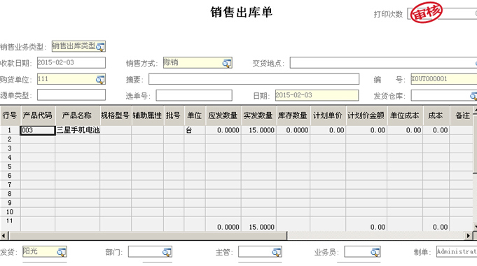Select the 单位成本 column header
The height and width of the screenshot is (266, 477).
point(406,115)
